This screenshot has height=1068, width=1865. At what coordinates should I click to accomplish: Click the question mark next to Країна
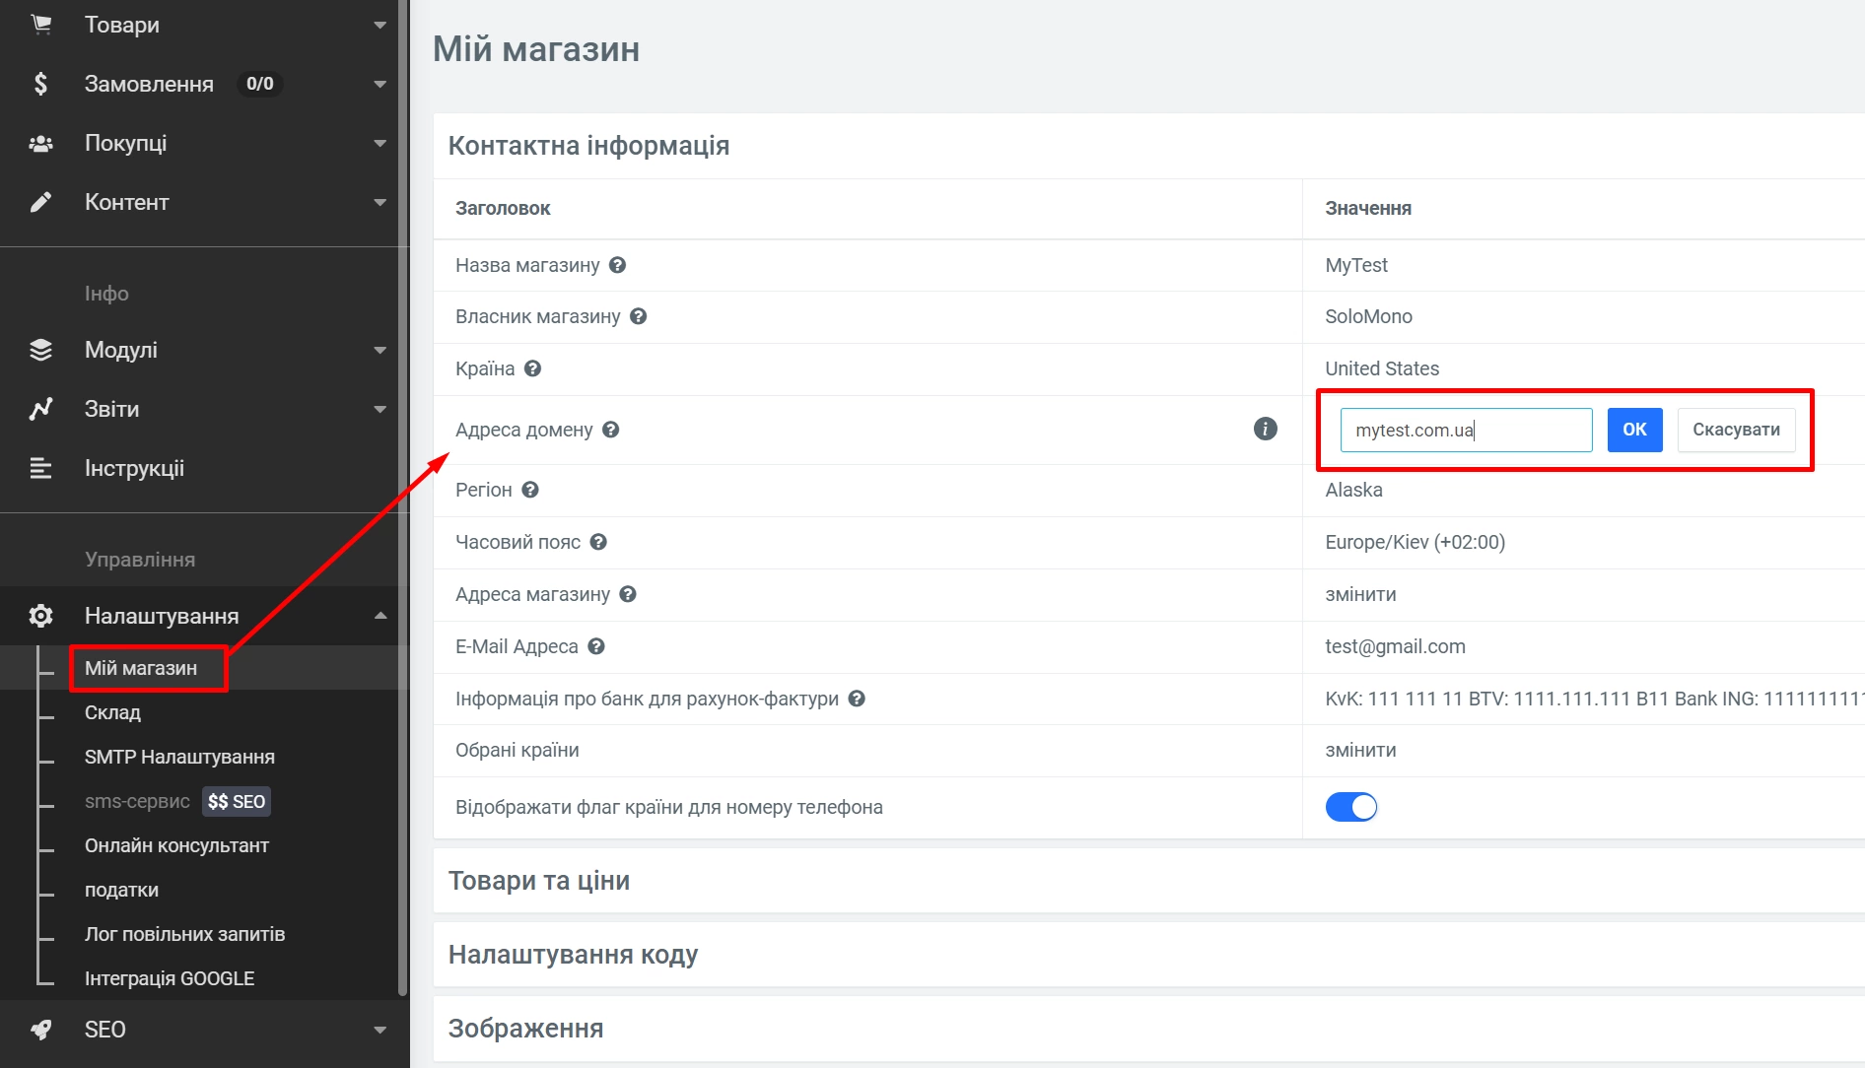[x=532, y=368]
